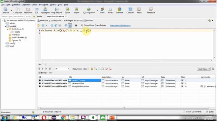Close the IntelliShell: localhost tab
This screenshot has height=122, width=217.
click(x=66, y=17)
